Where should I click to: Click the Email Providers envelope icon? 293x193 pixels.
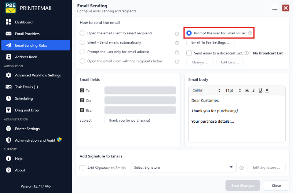click(x=8, y=34)
